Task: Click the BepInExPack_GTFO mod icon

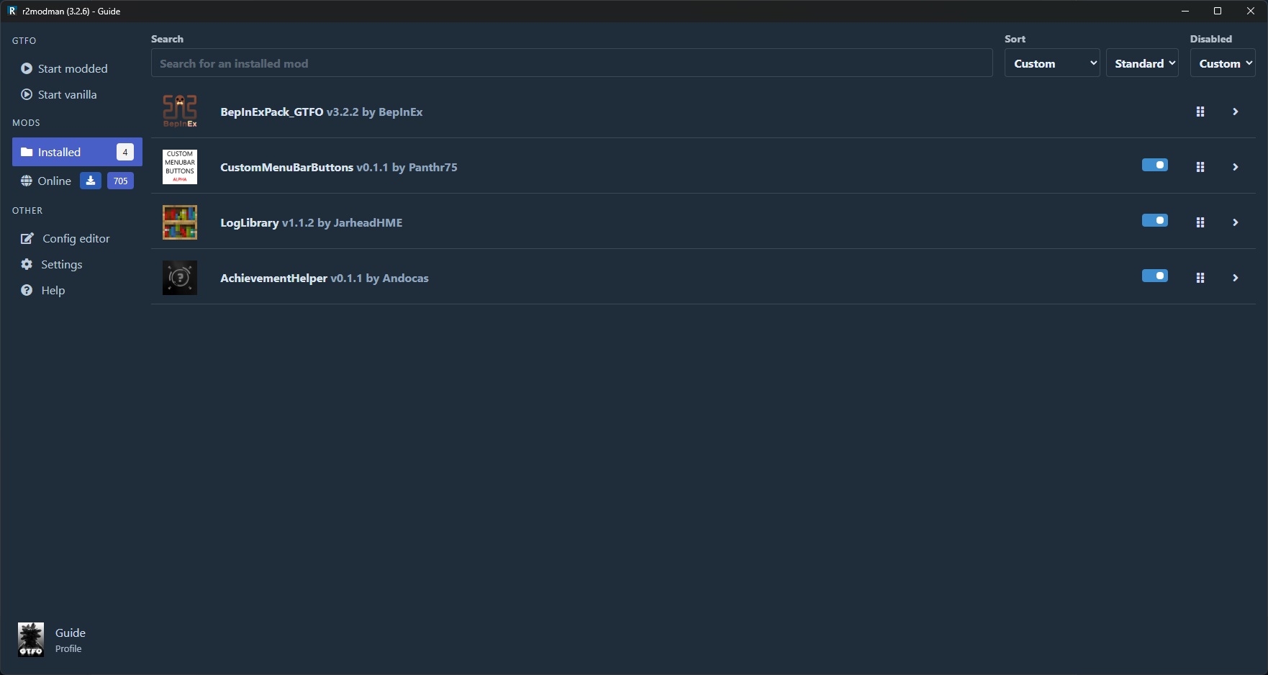Action: [x=180, y=112]
